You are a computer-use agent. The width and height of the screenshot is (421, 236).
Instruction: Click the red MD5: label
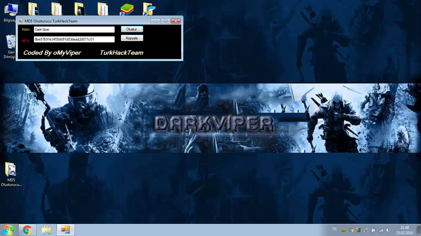[x=26, y=41]
